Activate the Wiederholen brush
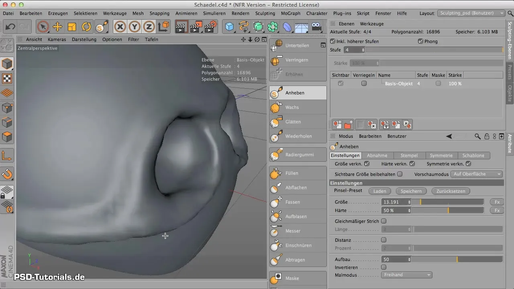Screen dimensions: 514x289 (298, 136)
